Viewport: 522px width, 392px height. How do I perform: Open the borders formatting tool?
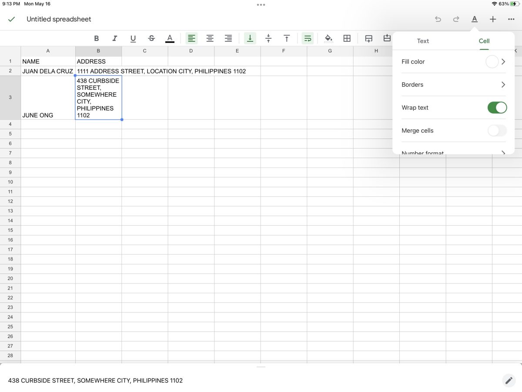point(347,38)
